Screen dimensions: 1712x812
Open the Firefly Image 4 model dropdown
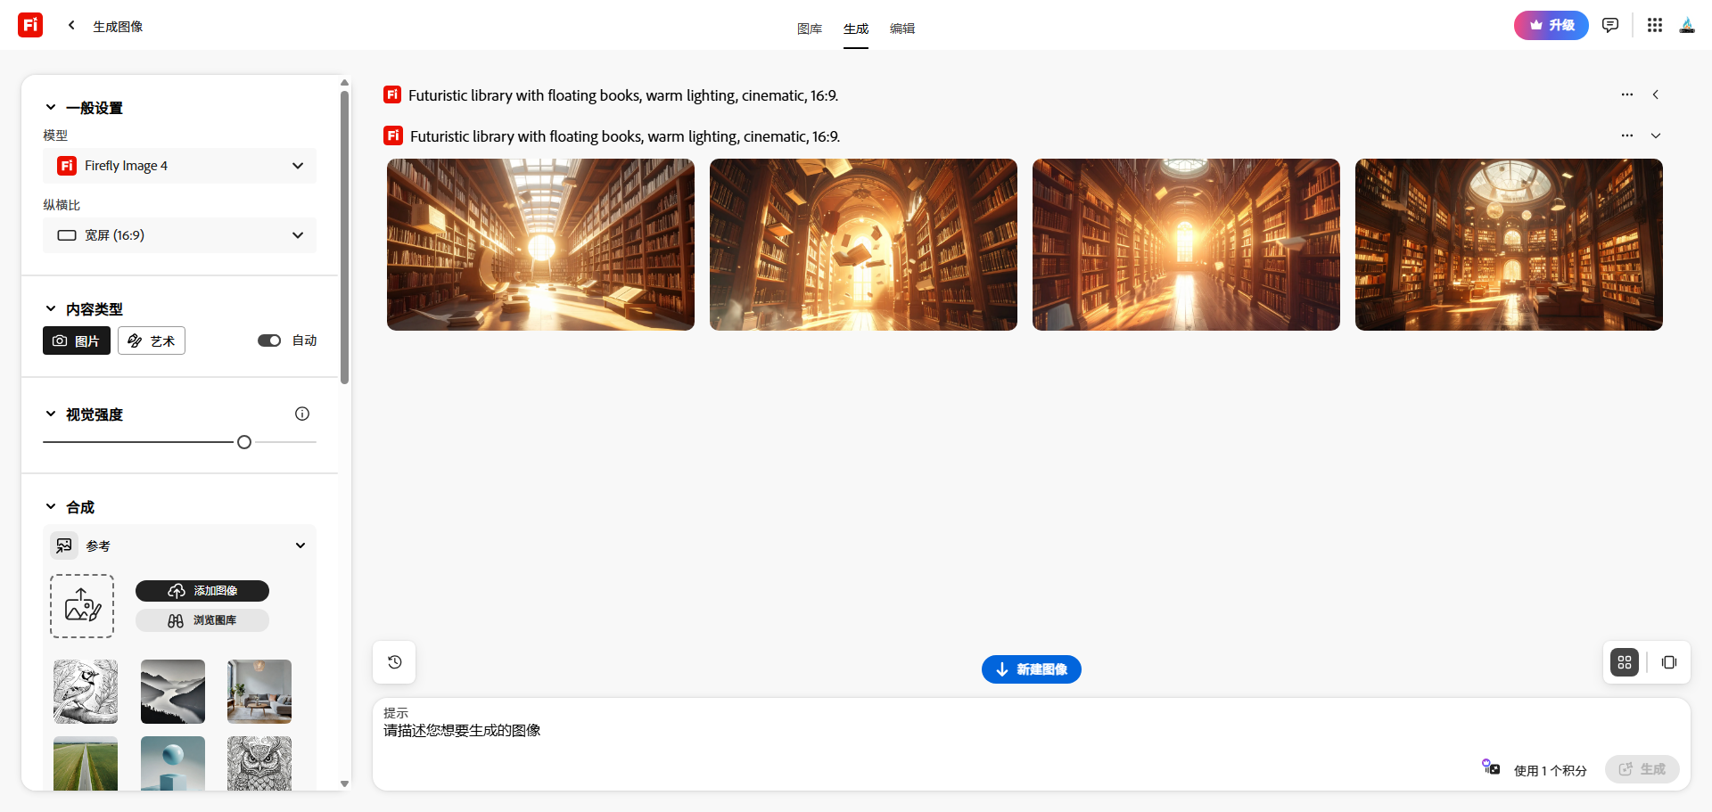[180, 166]
